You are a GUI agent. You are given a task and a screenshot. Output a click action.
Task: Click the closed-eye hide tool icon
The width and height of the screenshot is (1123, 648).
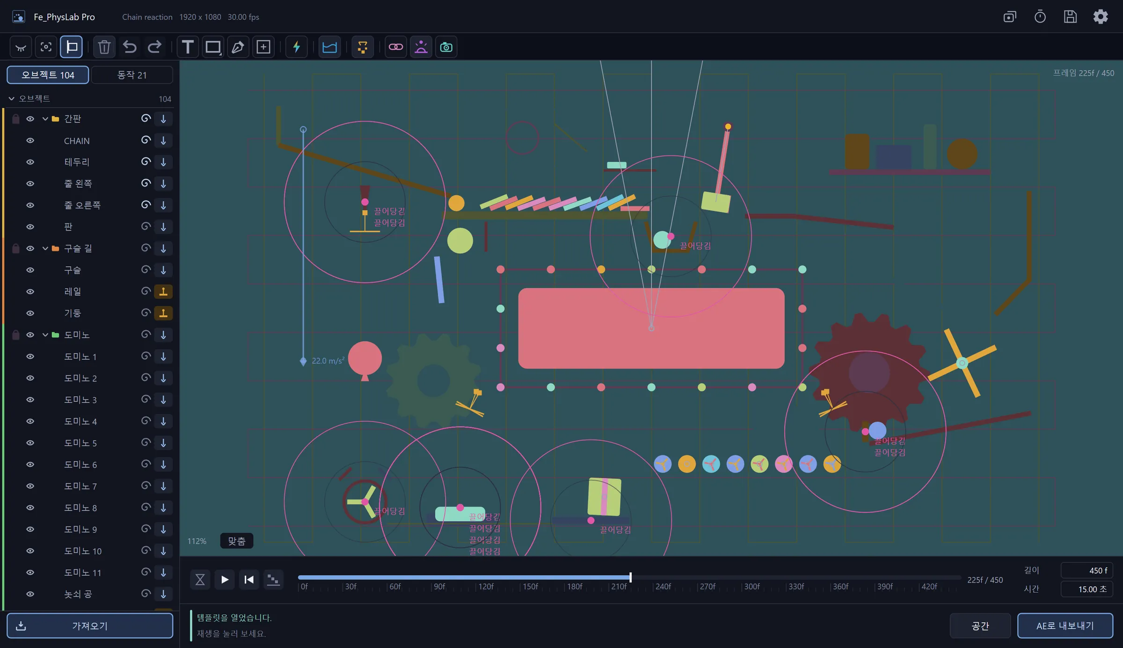coord(21,47)
